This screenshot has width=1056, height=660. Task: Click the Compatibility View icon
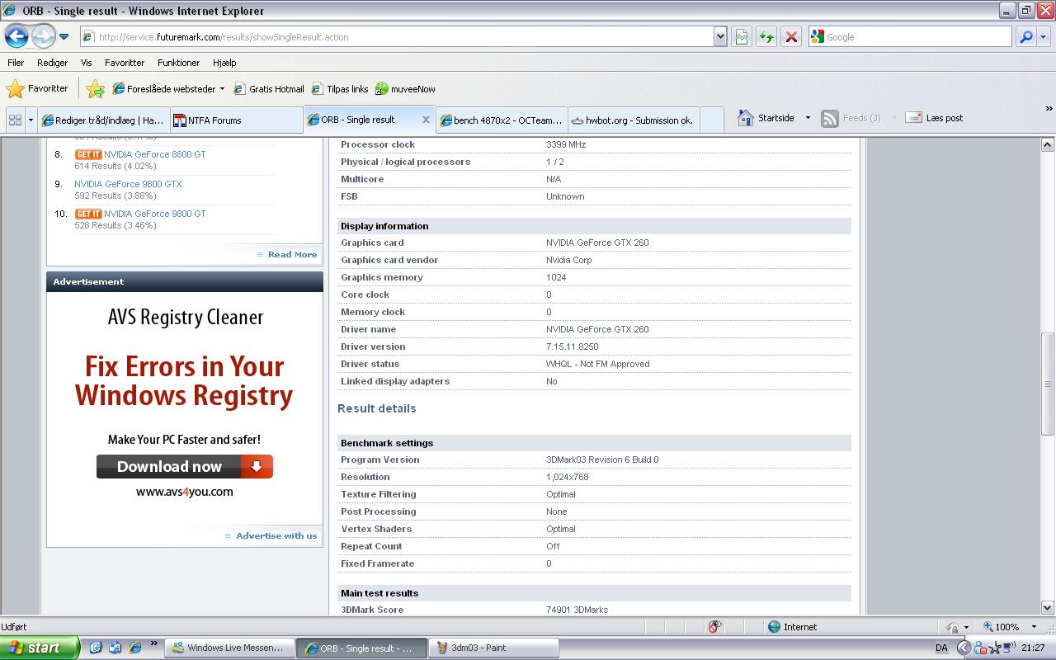point(741,37)
